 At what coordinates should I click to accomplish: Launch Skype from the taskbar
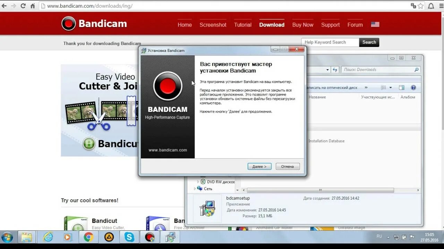129,238
